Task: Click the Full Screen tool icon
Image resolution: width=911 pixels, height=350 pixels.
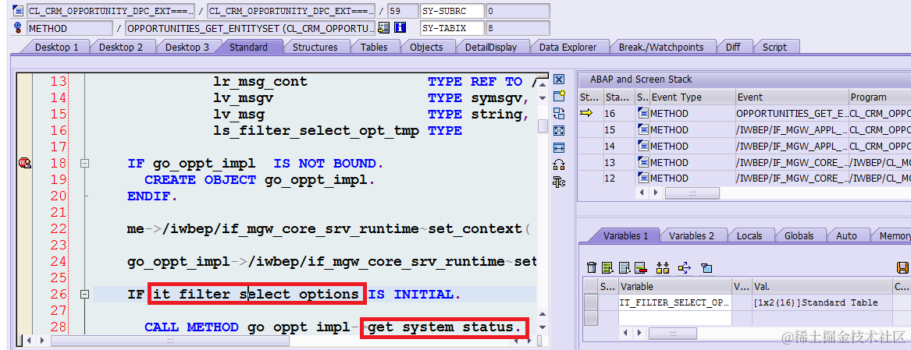Action: [x=559, y=131]
